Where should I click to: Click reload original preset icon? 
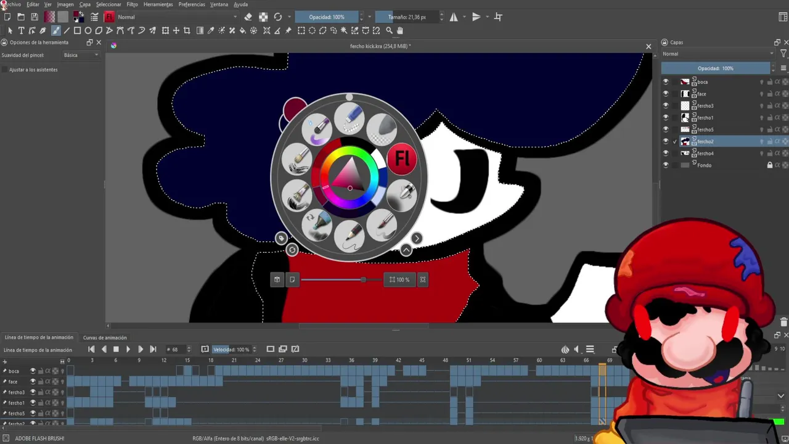(x=278, y=17)
